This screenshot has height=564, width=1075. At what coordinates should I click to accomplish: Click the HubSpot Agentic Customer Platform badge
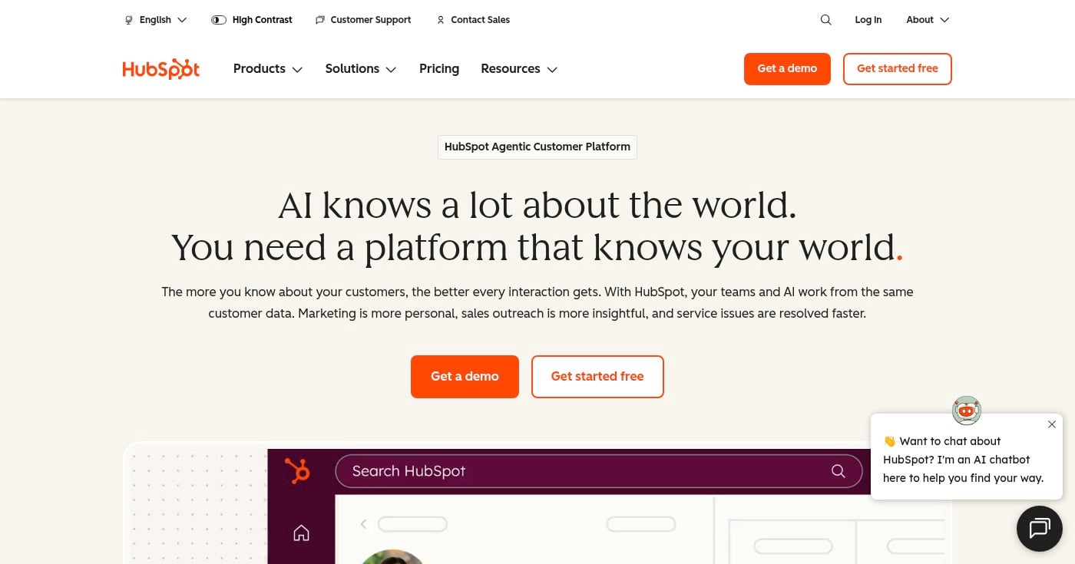[x=537, y=147]
